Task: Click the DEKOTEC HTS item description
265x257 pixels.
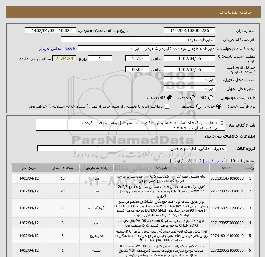Action: click(161, 208)
